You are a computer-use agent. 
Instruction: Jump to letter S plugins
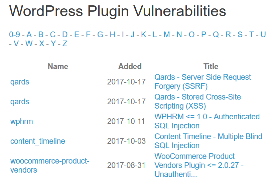(240, 35)
